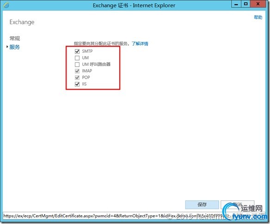Screen dimensions: 270x224
Task: Save the changes with 保存 button
Action: click(202, 205)
